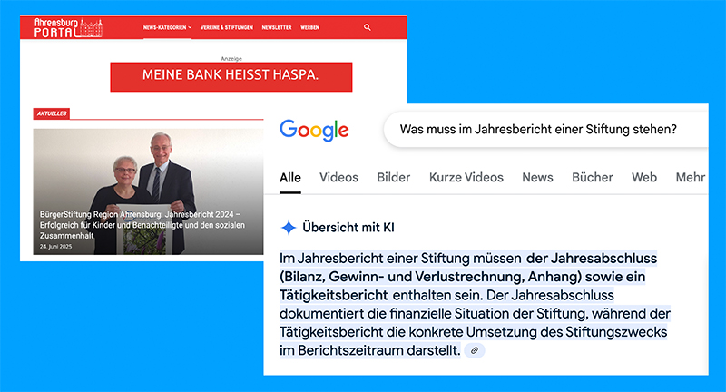Open the Newsletter menu item
This screenshot has width=726, height=392.
(277, 28)
